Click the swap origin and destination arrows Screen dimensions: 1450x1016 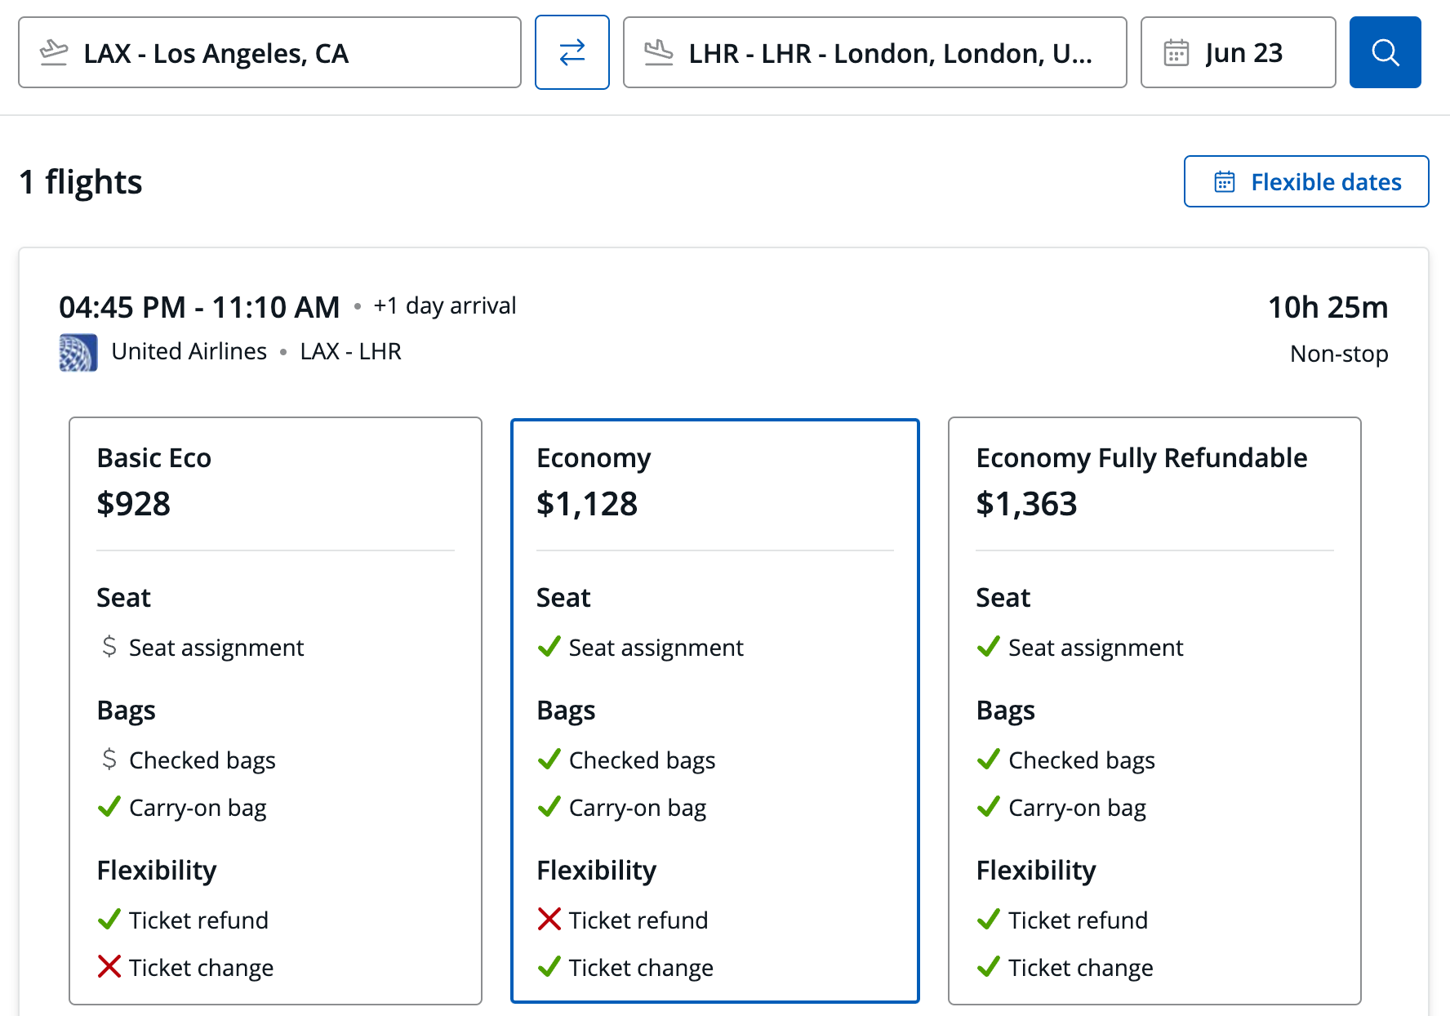572,52
